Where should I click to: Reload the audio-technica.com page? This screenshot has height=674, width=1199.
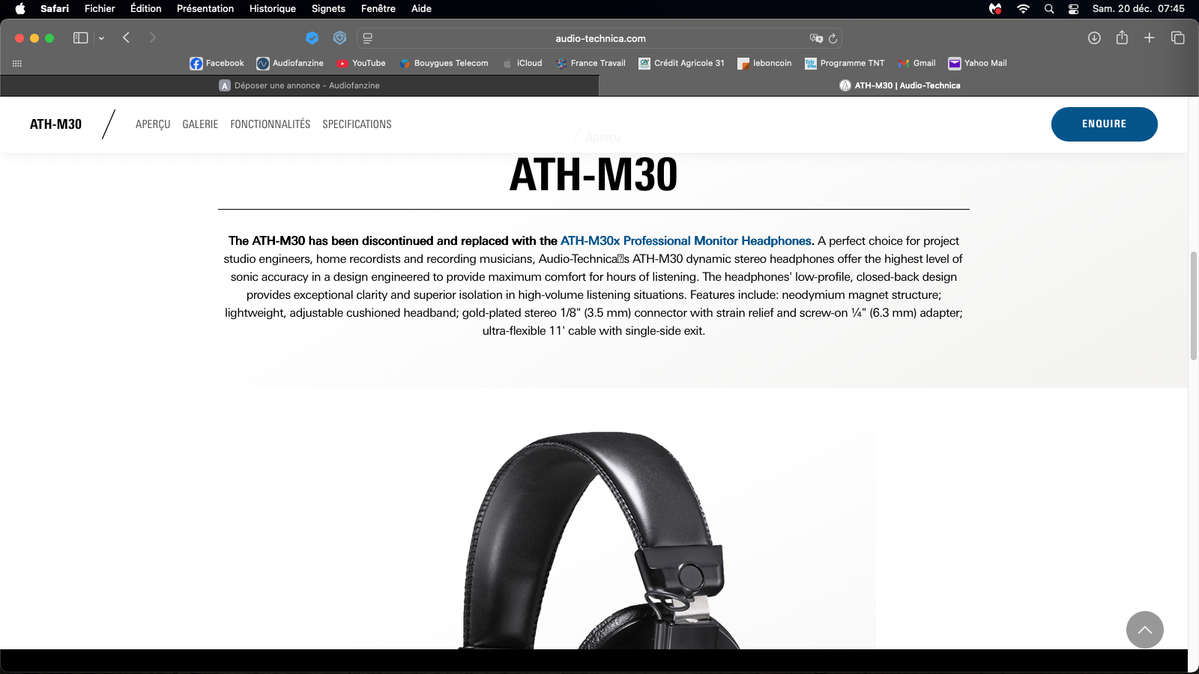tap(833, 38)
